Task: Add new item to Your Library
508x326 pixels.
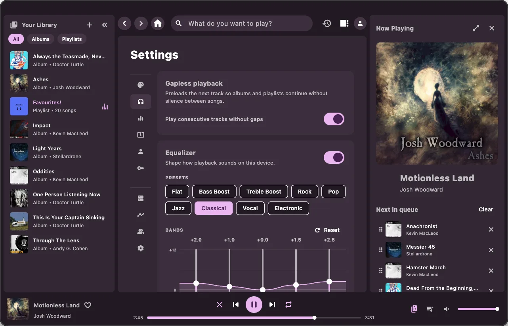Action: tap(90, 25)
